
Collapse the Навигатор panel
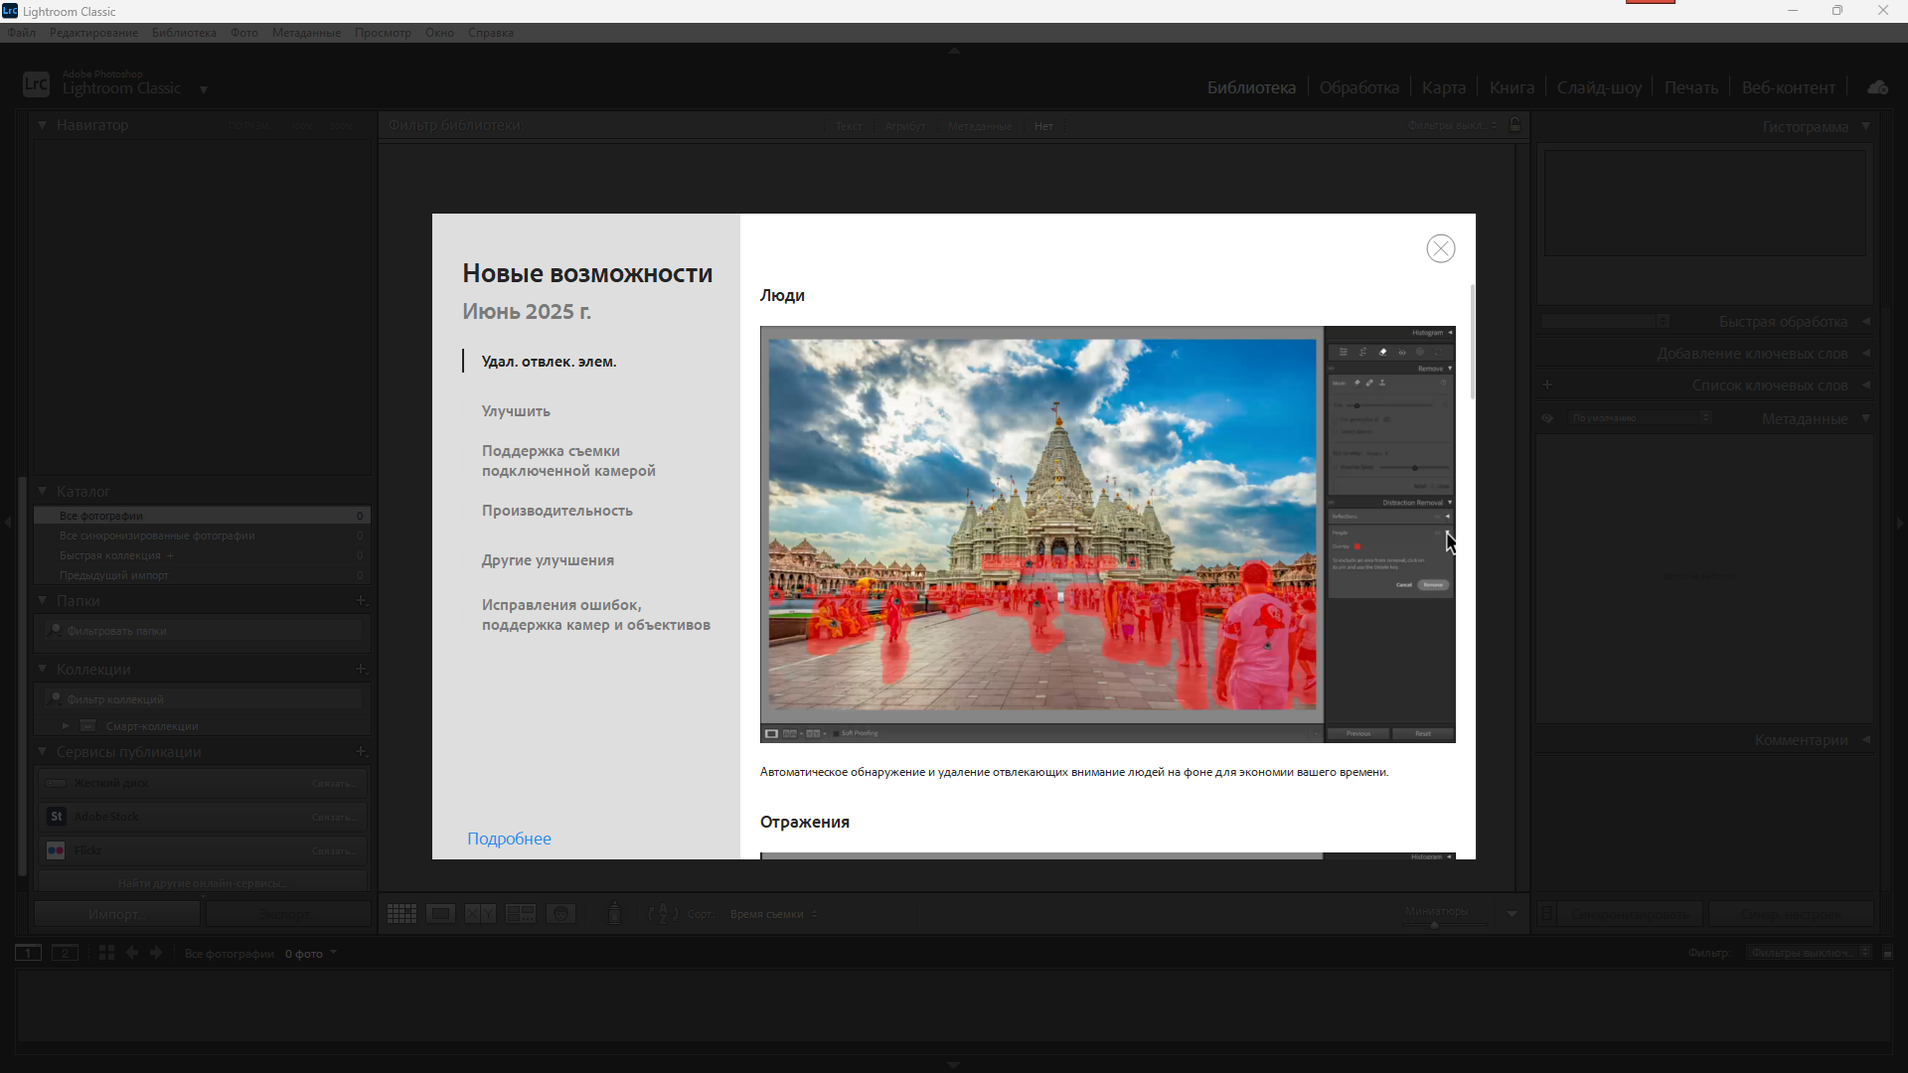(x=42, y=125)
